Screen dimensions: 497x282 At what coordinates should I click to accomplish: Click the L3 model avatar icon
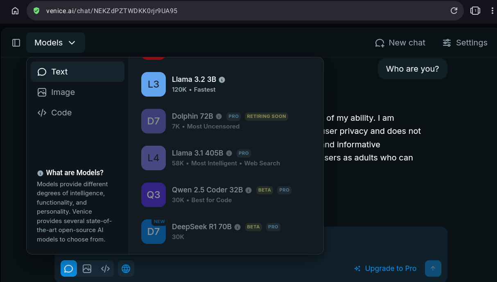(154, 84)
